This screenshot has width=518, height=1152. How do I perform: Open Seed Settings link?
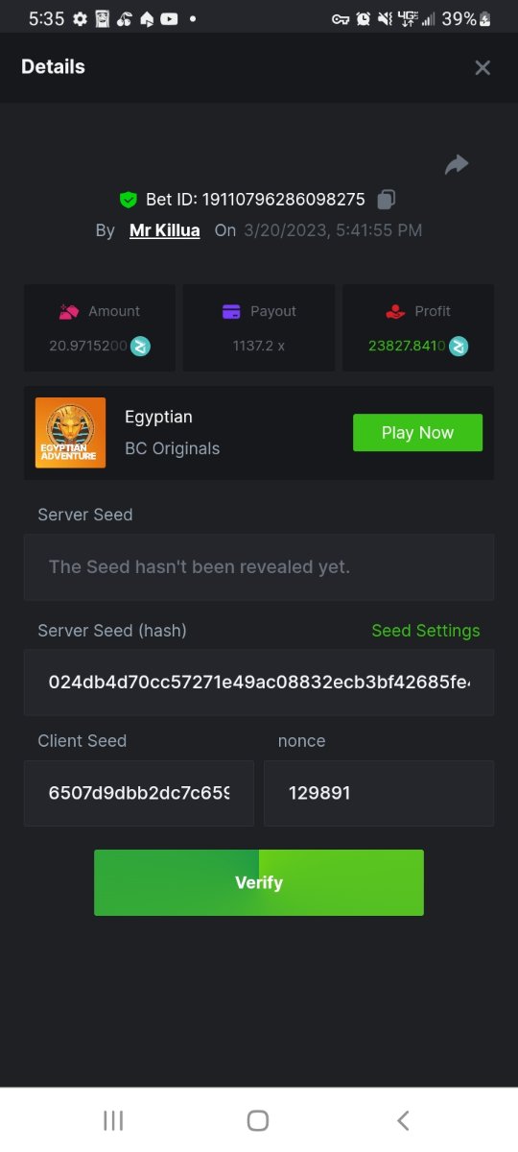(x=426, y=631)
